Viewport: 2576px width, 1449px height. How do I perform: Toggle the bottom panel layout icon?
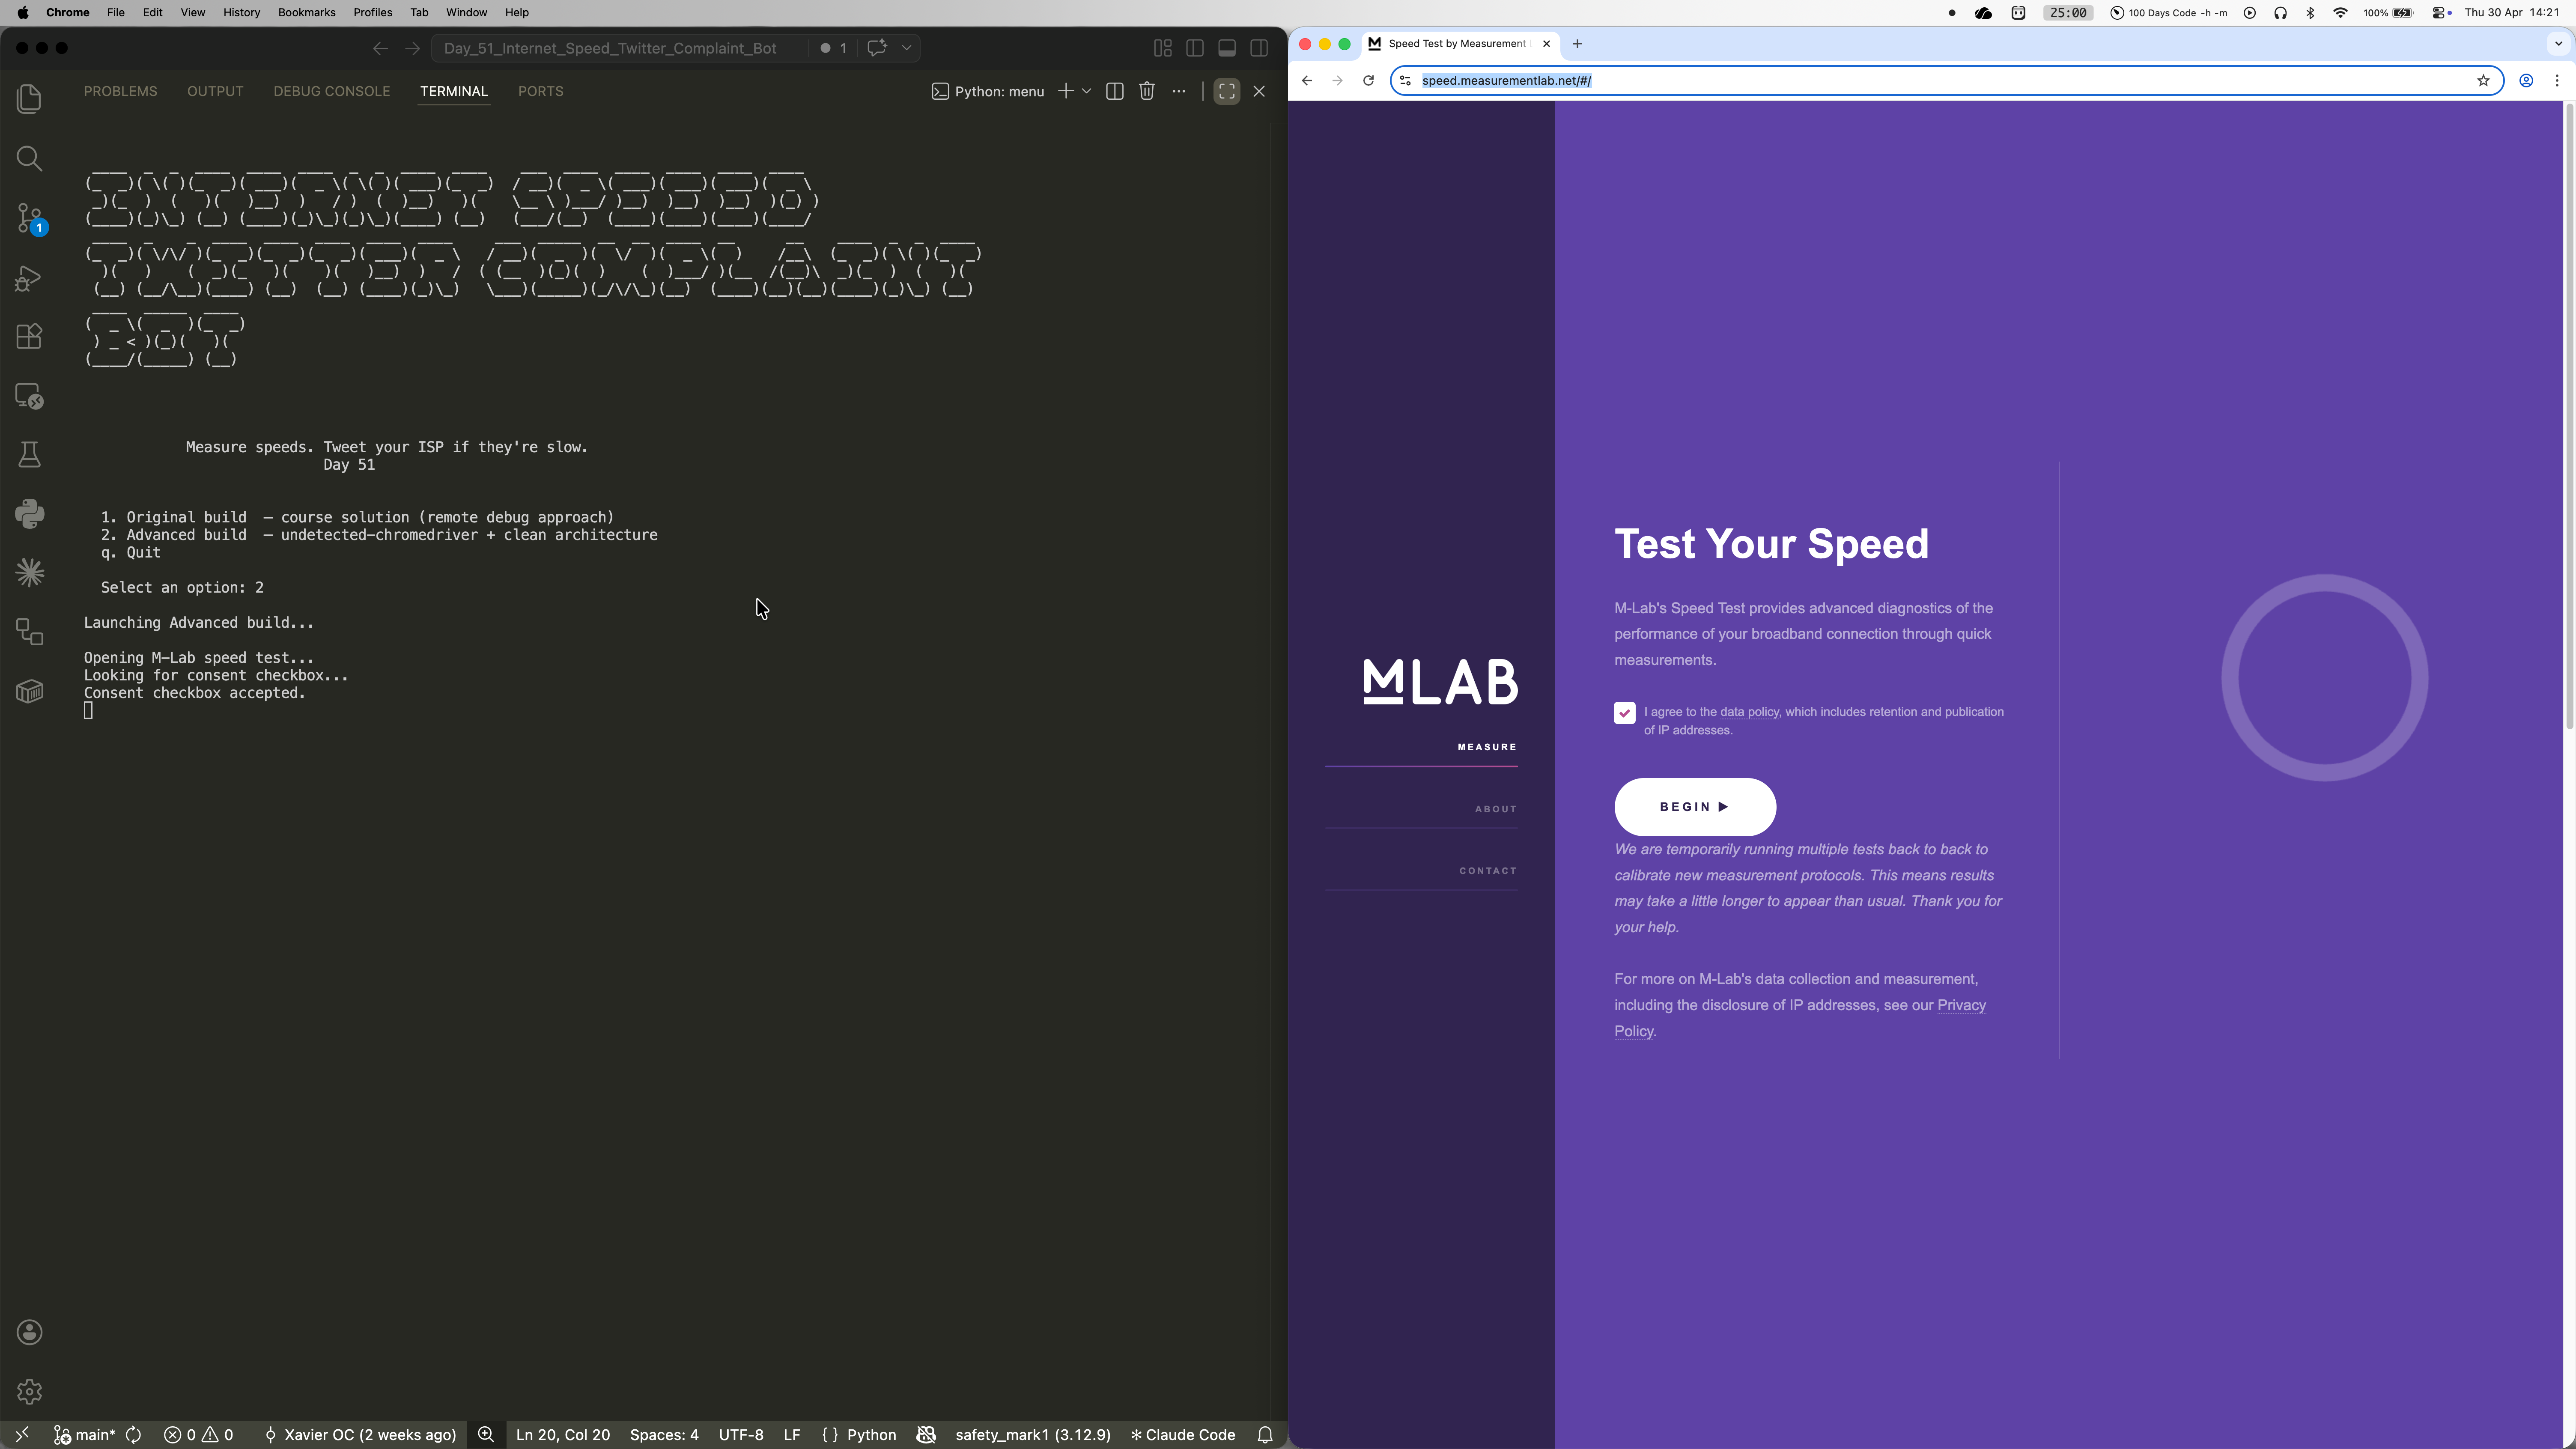[x=1227, y=48]
